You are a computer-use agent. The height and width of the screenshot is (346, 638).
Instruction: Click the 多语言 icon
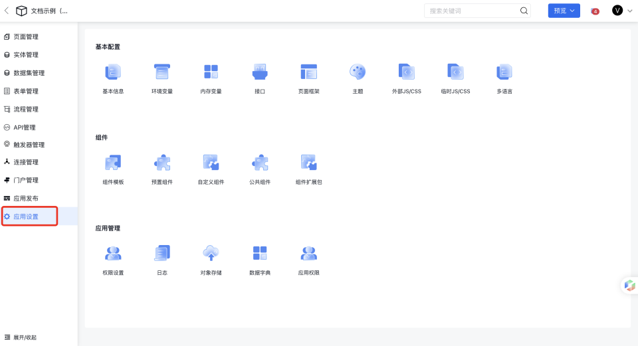click(504, 72)
